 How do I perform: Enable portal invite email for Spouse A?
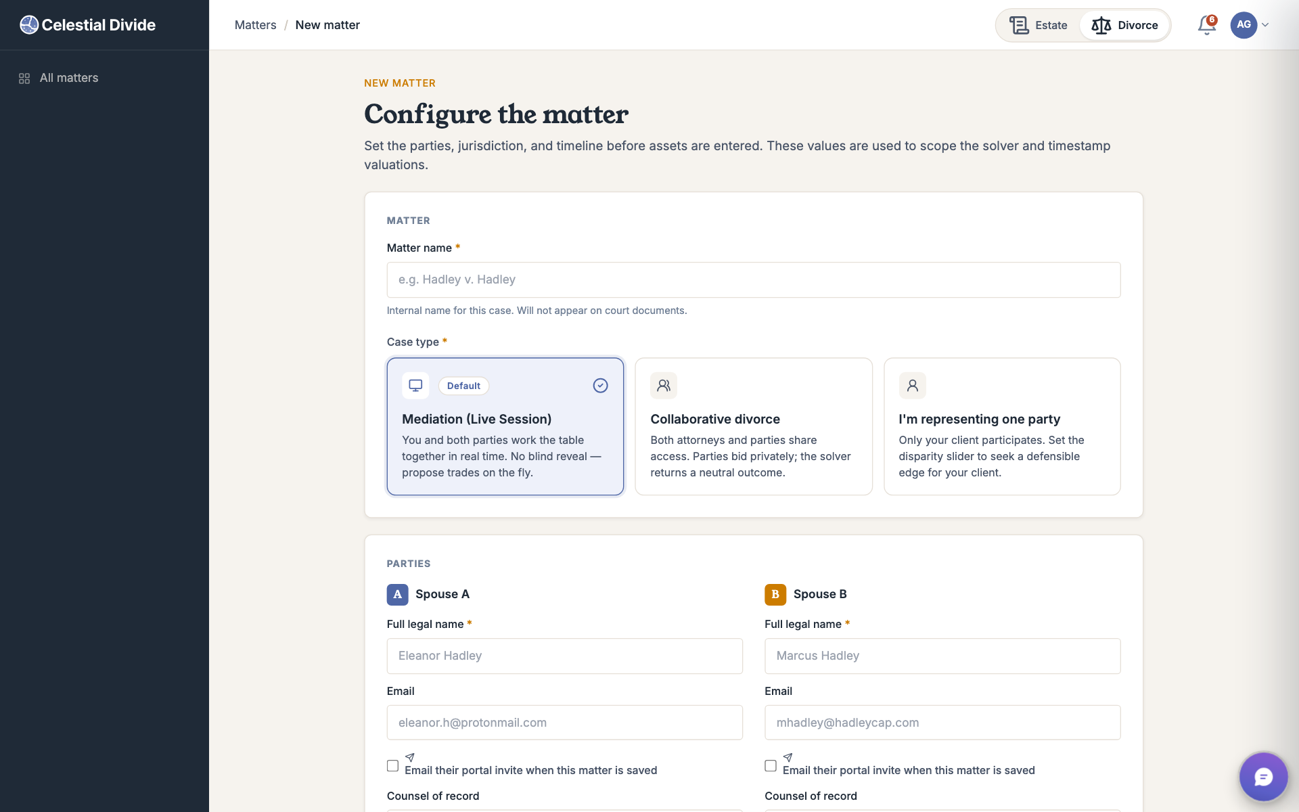(x=392, y=765)
